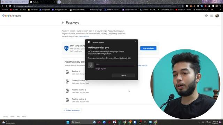
Task: Show hidden system tray icons
Action: point(199,122)
